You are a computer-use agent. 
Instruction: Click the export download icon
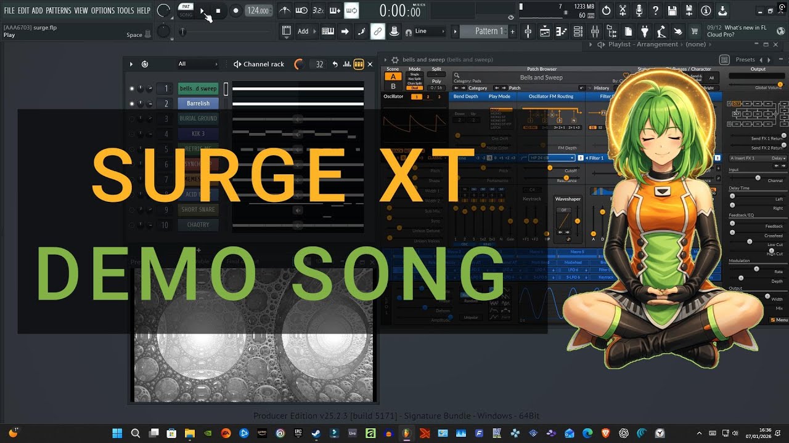point(722,10)
